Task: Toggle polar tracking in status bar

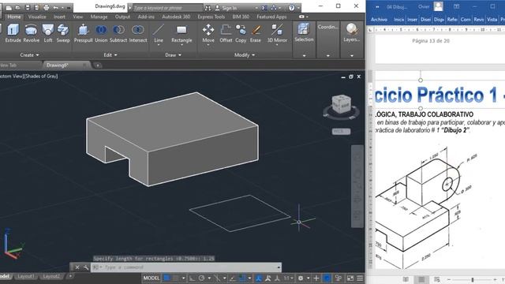Action: point(202,278)
